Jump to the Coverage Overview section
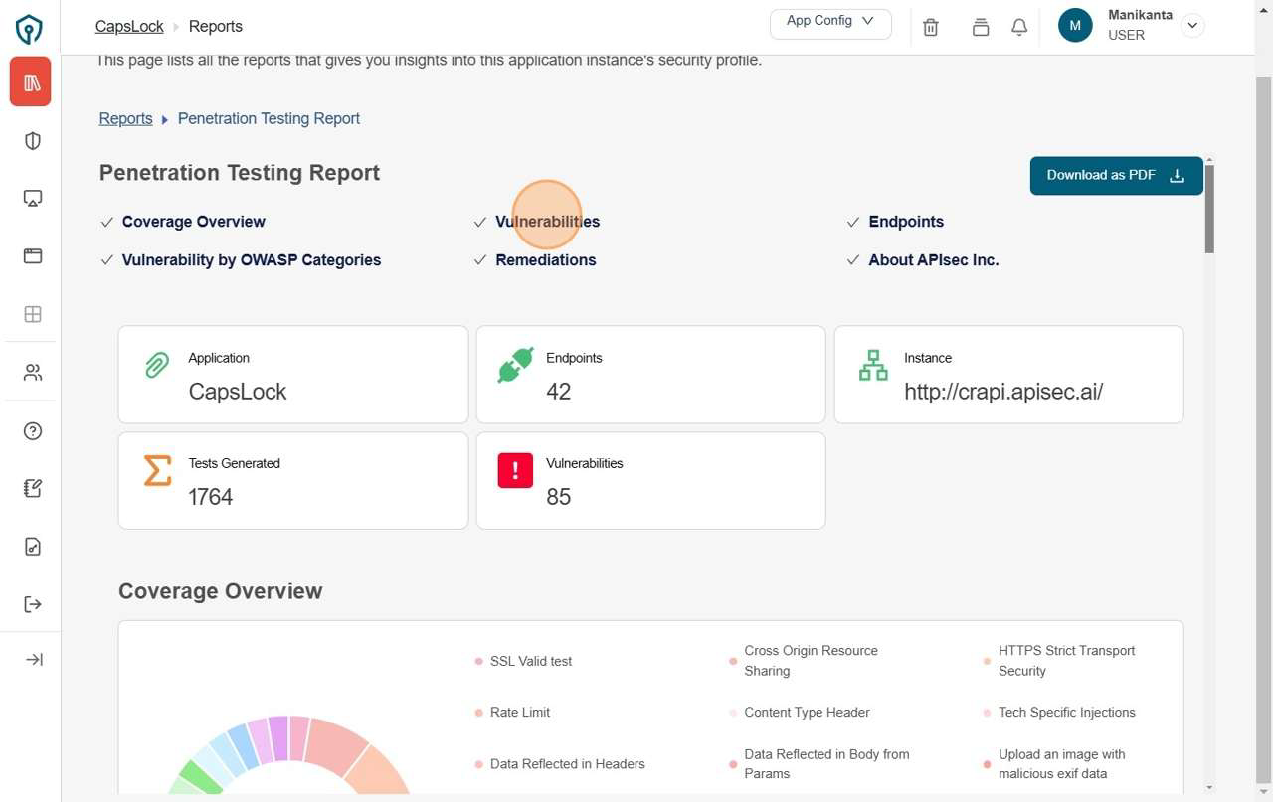Viewport: 1273px width, 802px height. [x=193, y=222]
